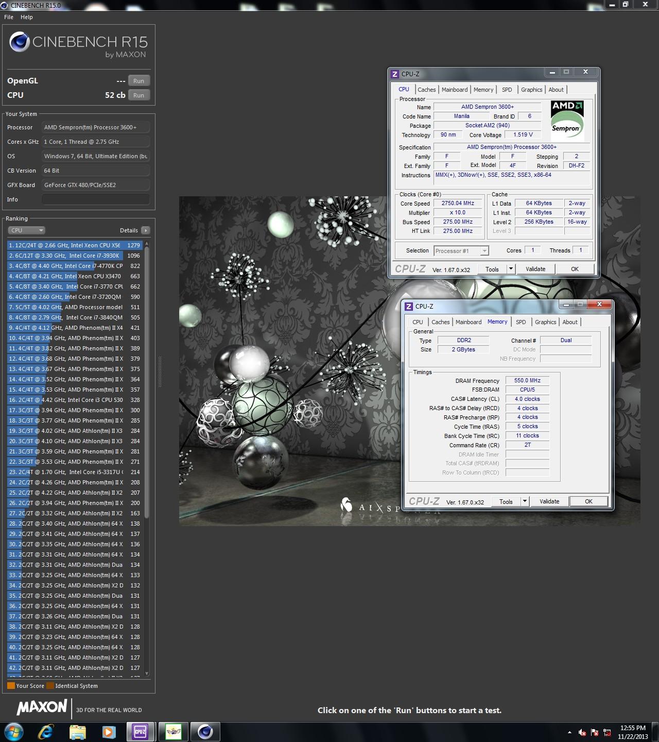Switch to SPD tab in upper CPU-Z
Screen dimensions: 659x742
coord(507,90)
